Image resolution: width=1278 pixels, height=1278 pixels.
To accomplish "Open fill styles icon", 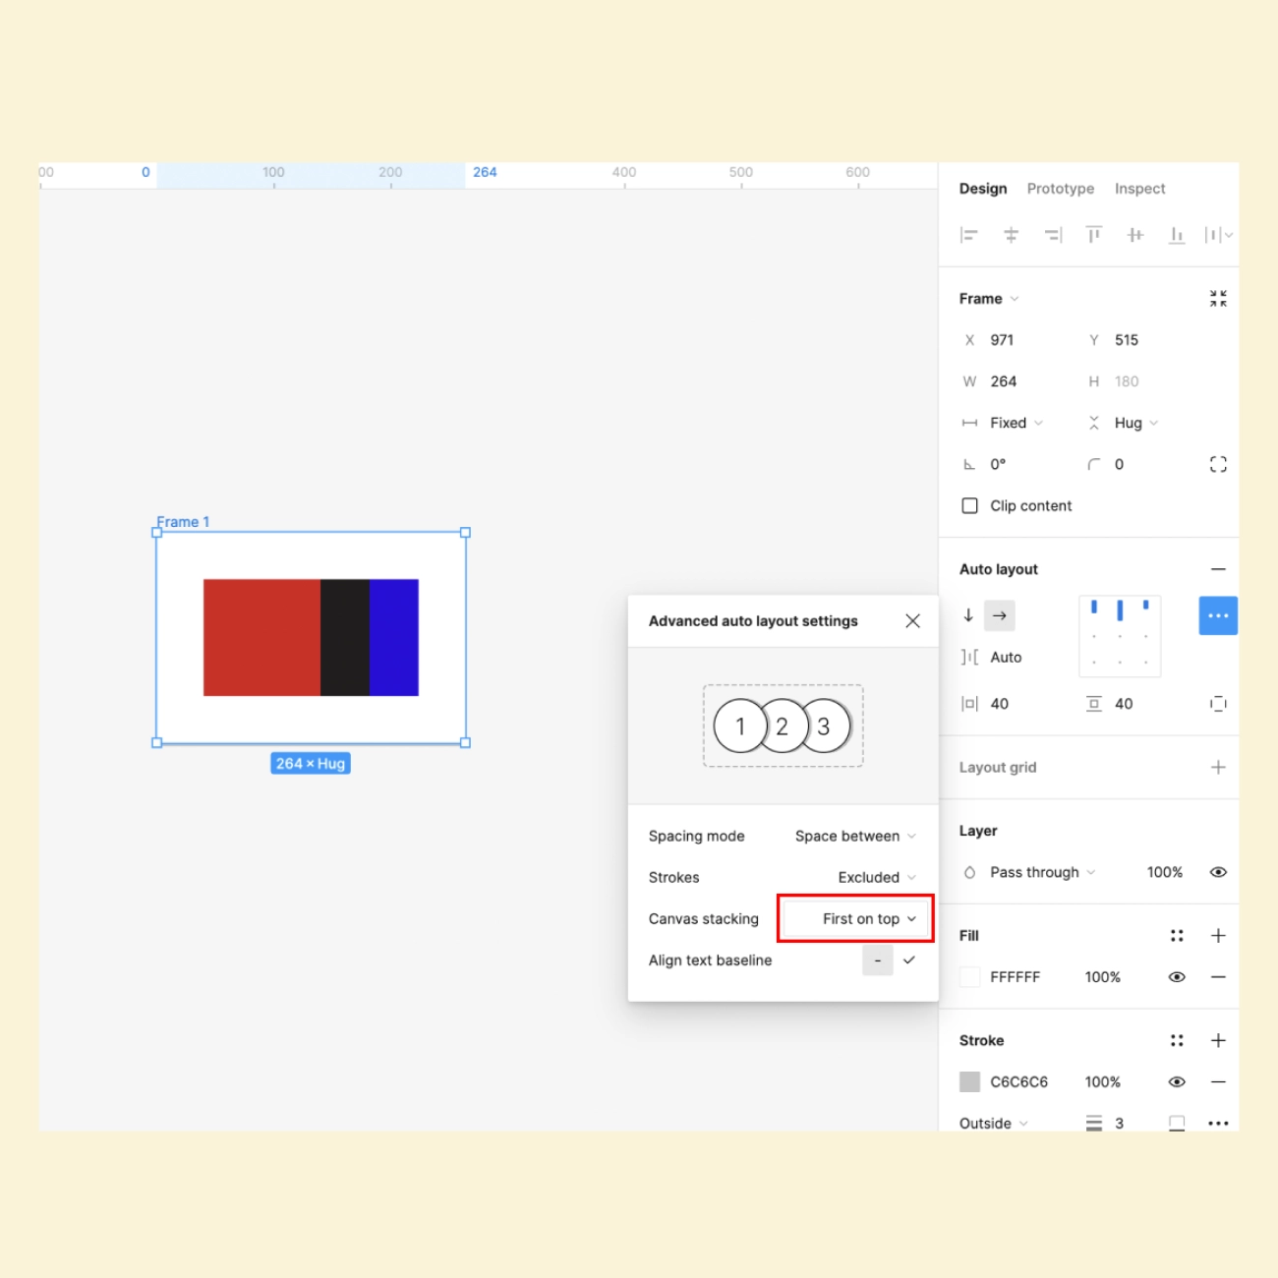I will point(1177,936).
